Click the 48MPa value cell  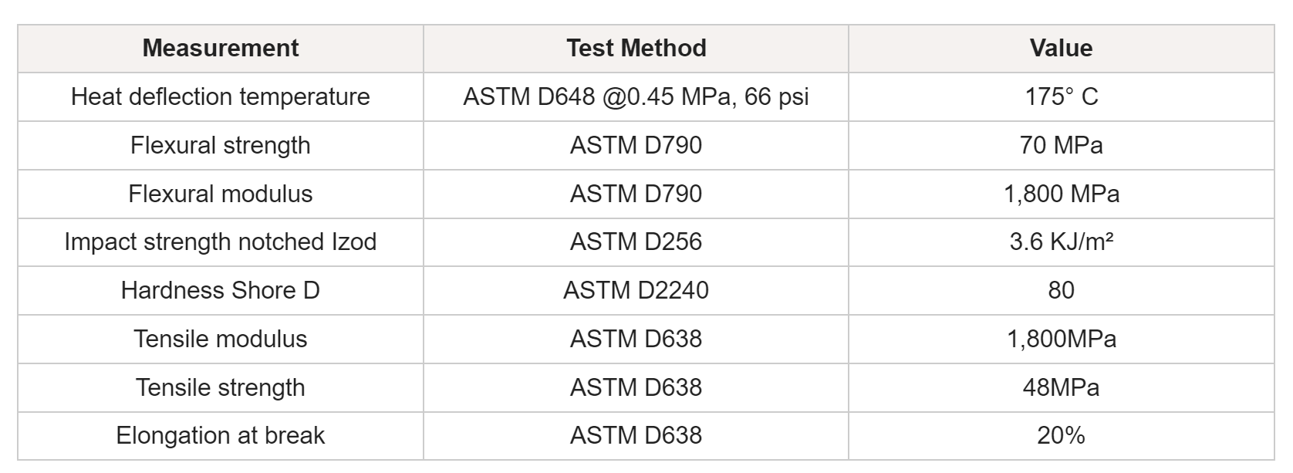(1061, 389)
